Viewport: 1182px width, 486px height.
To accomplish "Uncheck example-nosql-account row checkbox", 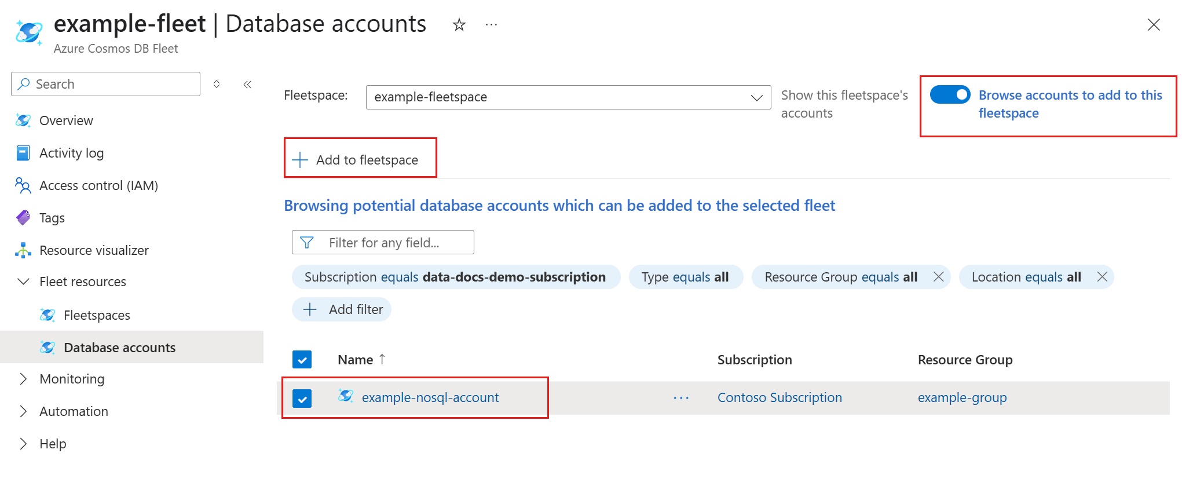I will tap(302, 399).
